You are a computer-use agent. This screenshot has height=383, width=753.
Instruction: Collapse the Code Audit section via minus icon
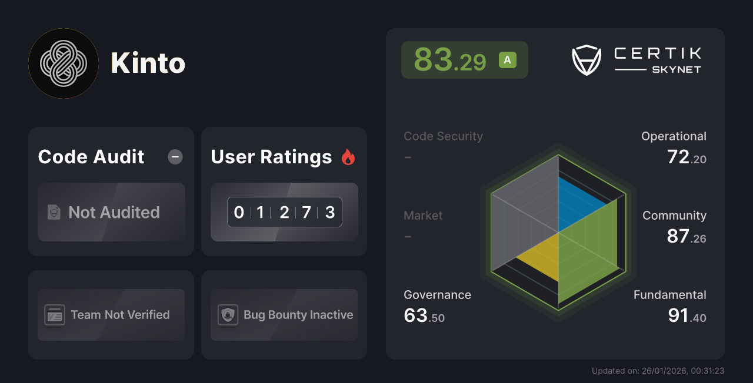coord(175,156)
